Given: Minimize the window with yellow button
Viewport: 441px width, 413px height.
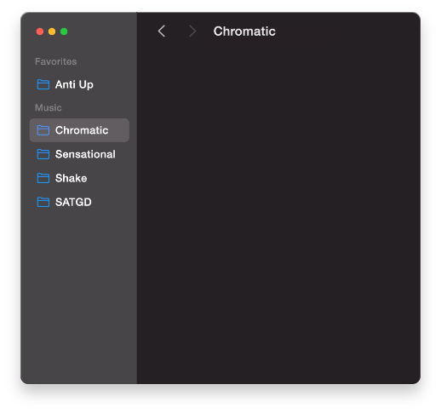Looking at the screenshot, I should point(52,32).
